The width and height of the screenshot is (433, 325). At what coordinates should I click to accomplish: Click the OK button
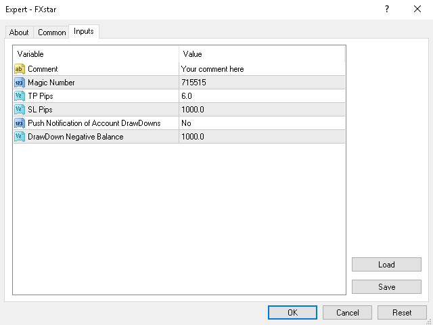coord(292,313)
